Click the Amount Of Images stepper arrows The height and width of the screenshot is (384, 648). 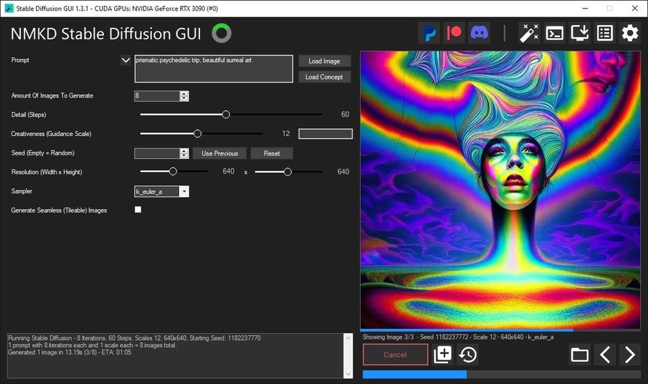click(x=184, y=96)
